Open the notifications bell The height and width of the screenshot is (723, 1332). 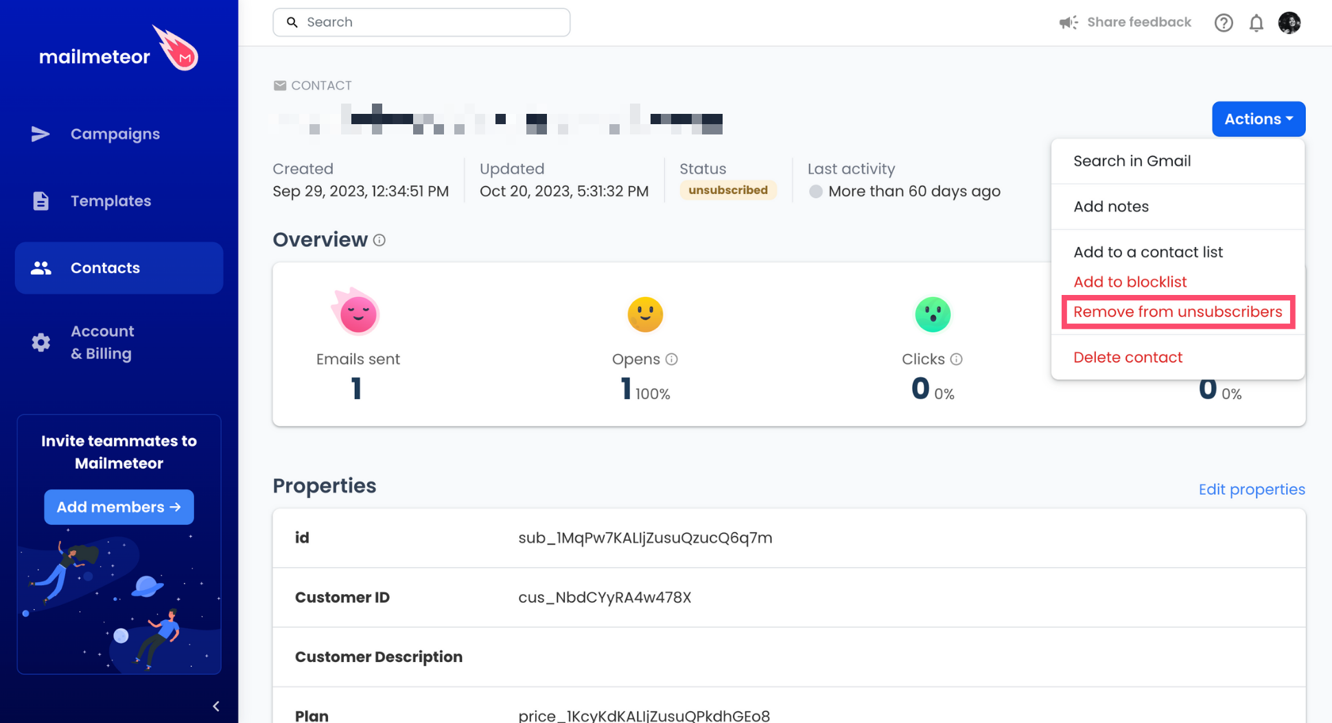pyautogui.click(x=1257, y=23)
